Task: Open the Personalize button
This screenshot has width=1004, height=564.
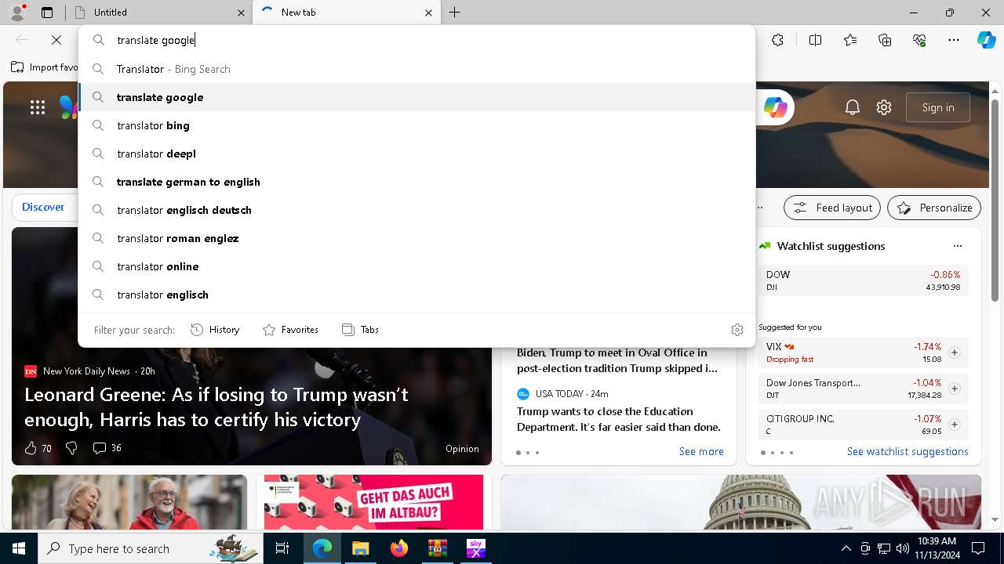Action: coord(934,208)
